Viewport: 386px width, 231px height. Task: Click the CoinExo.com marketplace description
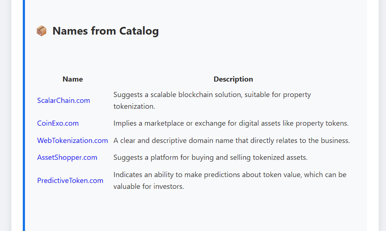point(231,123)
